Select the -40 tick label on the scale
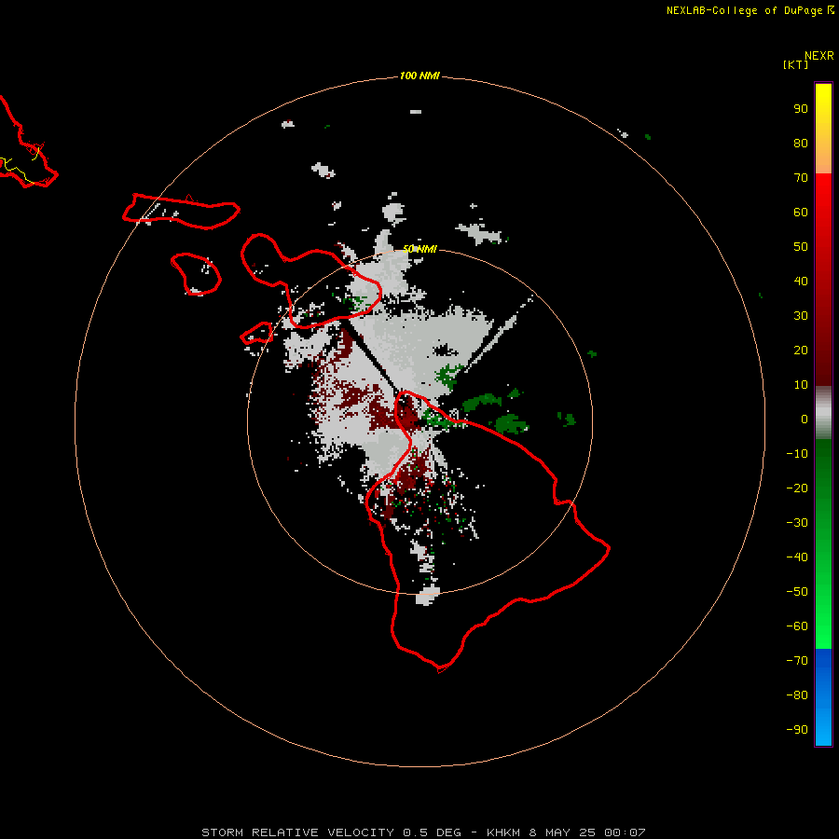This screenshot has width=839, height=839. pos(797,557)
